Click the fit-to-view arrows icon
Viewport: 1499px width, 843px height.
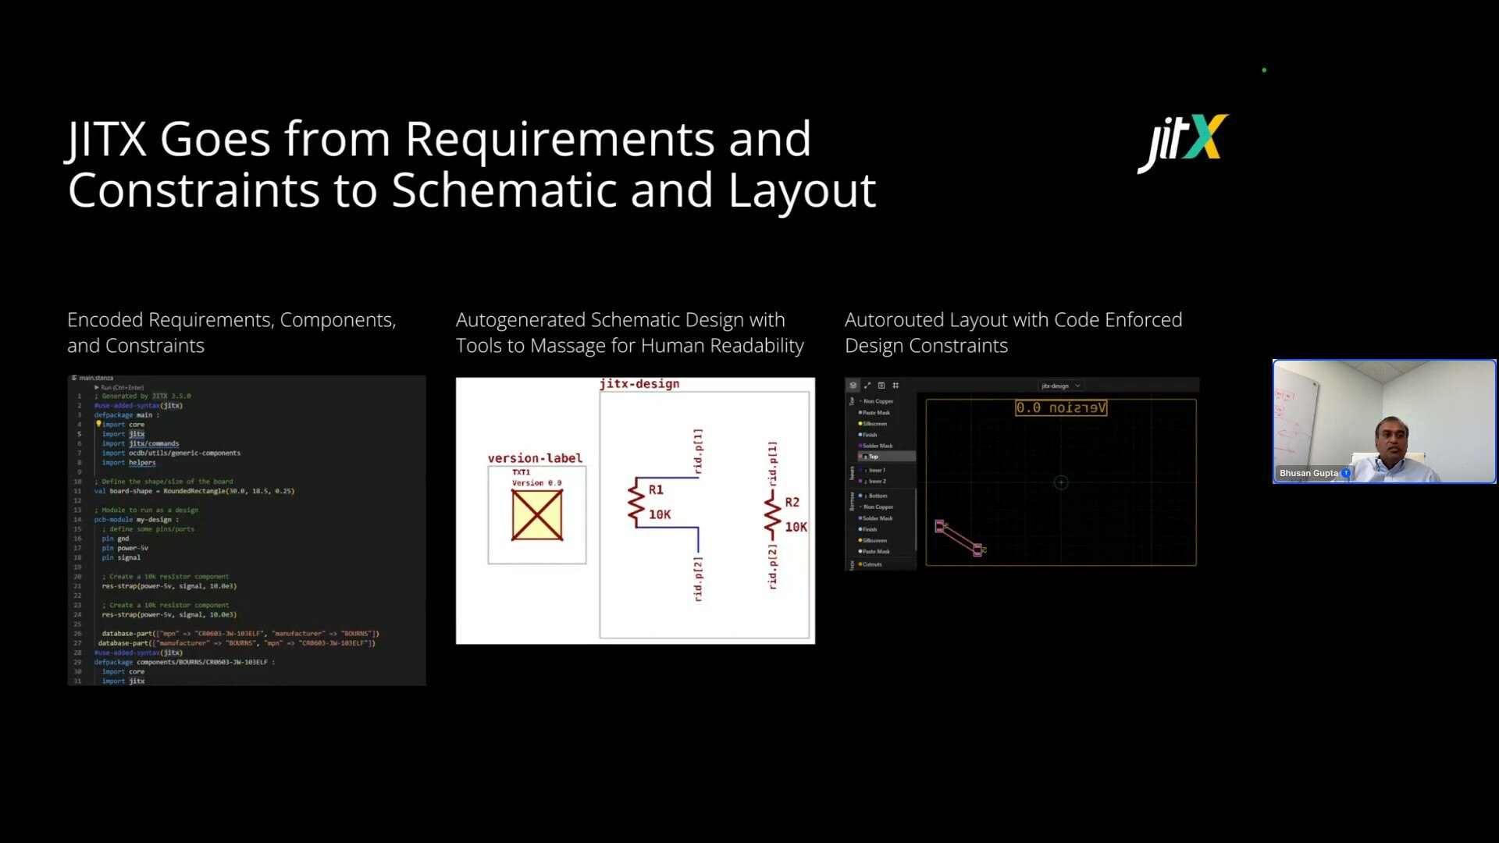click(x=867, y=386)
